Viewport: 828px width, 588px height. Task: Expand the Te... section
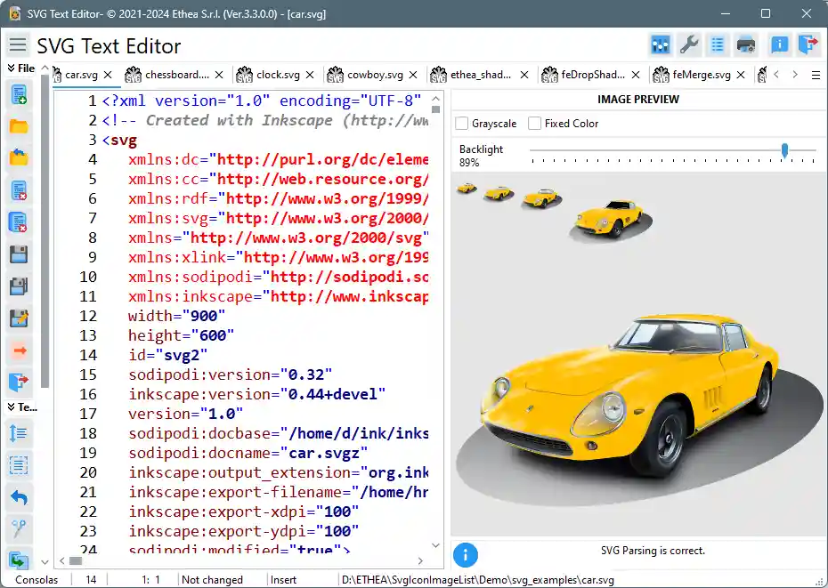(18, 407)
